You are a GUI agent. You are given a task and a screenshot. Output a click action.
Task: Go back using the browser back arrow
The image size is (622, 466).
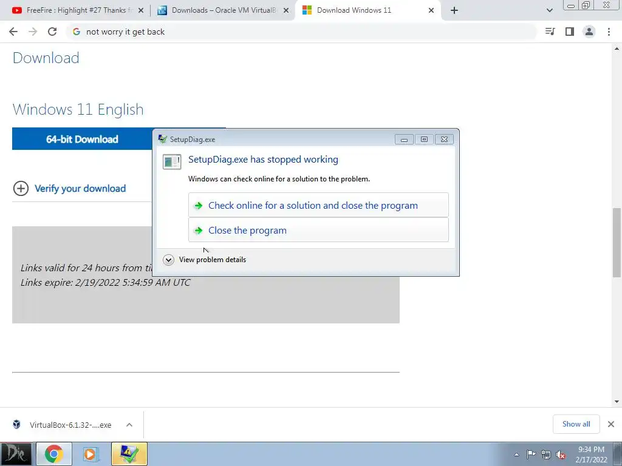(x=13, y=32)
